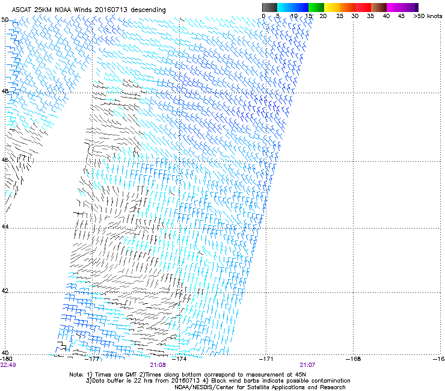Click the latitude label '46'
Image resolution: width=445 pixels, height=391 pixels.
point(5,160)
